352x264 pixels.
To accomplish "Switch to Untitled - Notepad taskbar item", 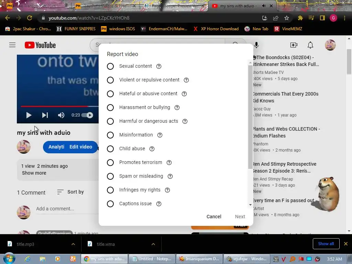I will (152, 259).
